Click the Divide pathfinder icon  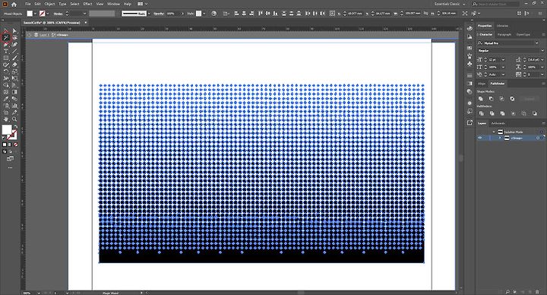pos(482,114)
